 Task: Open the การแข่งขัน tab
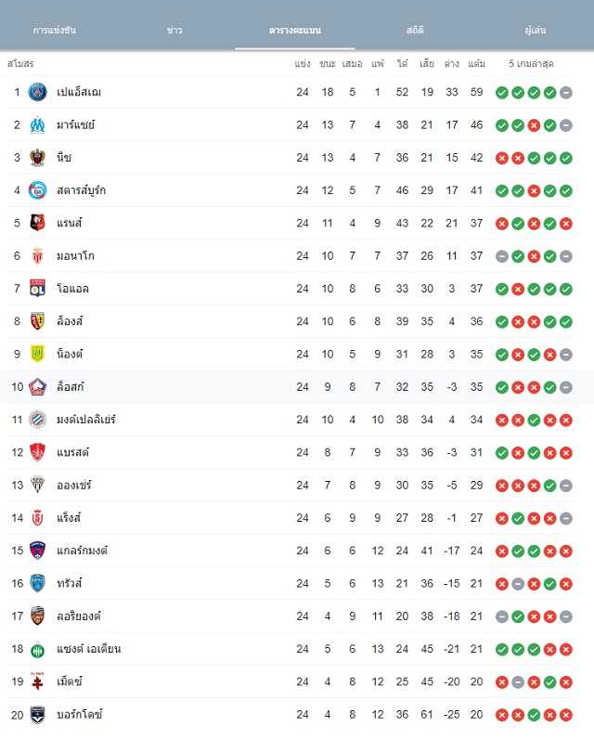coord(54,30)
